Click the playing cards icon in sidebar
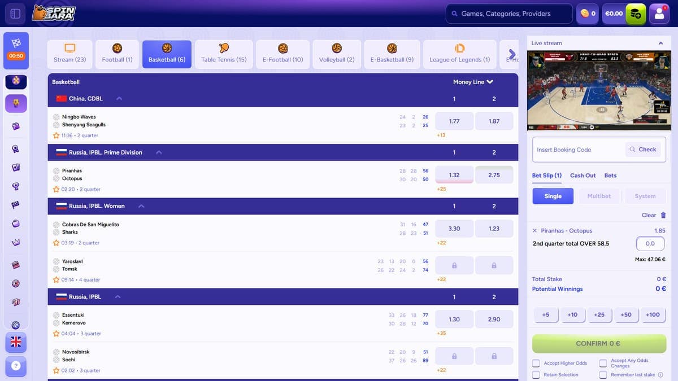This screenshot has width=678, height=381. (16, 167)
